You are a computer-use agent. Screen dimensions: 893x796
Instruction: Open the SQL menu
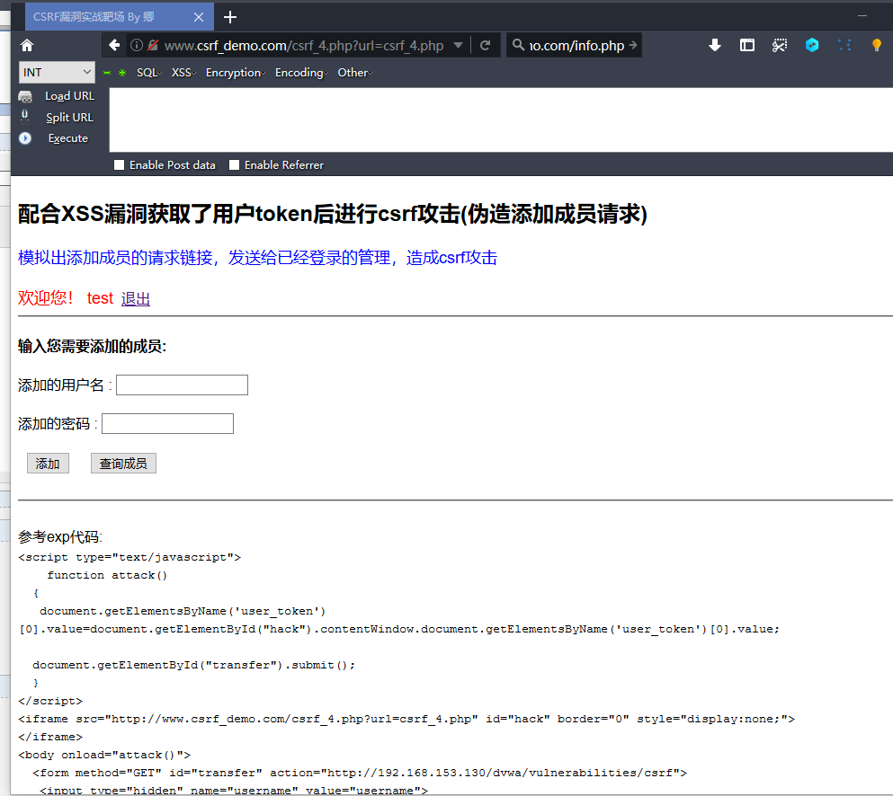(149, 73)
